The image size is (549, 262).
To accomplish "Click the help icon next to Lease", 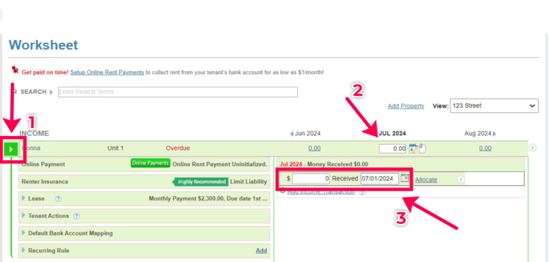I will pyautogui.click(x=58, y=199).
